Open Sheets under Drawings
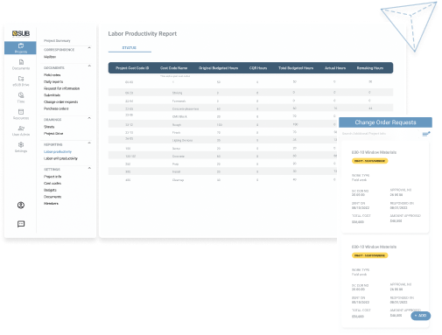Image resolution: width=442 pixels, height=335 pixels. click(49, 127)
